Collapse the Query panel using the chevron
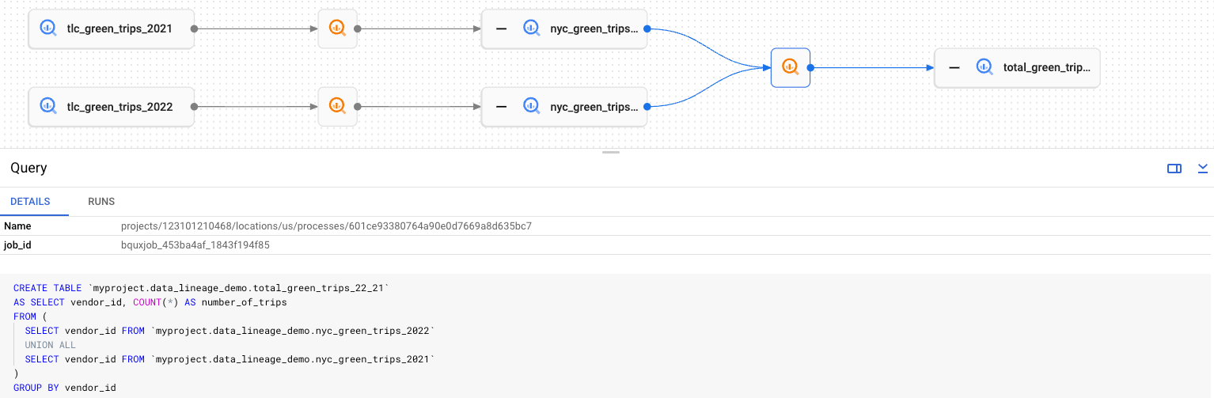This screenshot has width=1214, height=398. tap(1203, 168)
